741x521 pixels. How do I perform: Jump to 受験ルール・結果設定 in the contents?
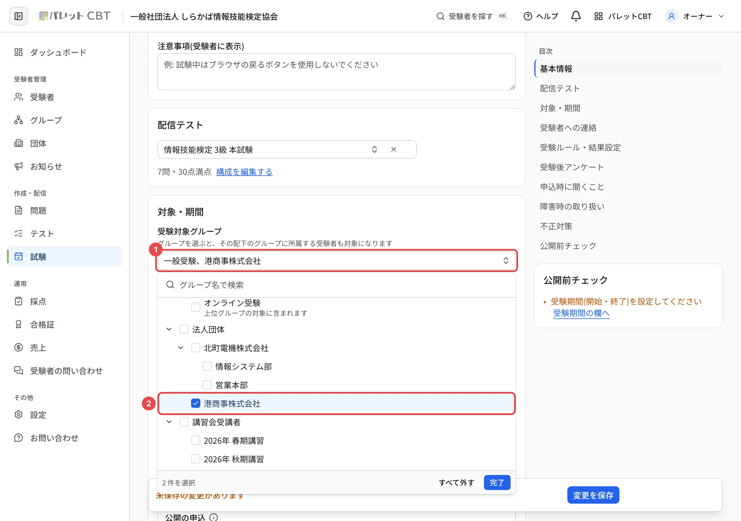click(x=580, y=148)
